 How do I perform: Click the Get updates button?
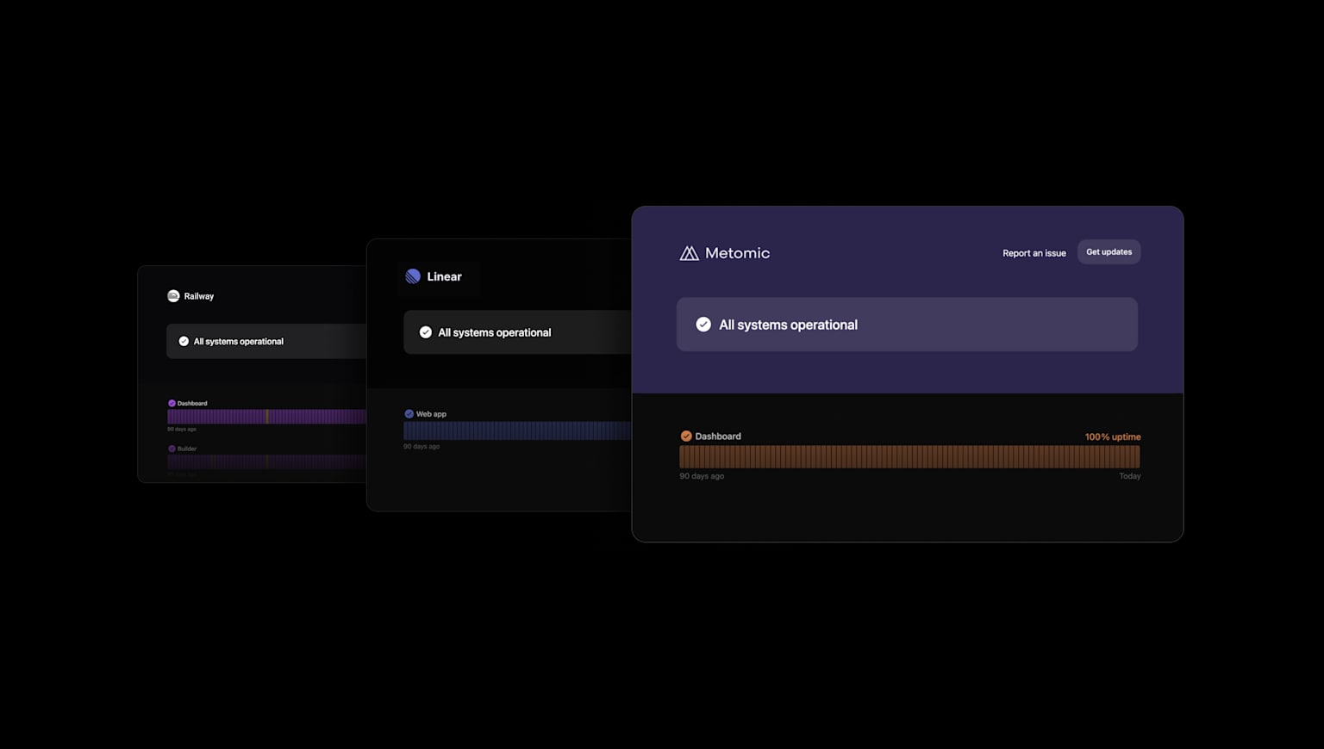1109,252
